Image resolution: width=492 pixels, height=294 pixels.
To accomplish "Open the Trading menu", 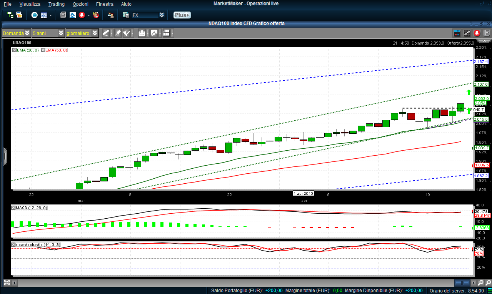I will point(57,4).
